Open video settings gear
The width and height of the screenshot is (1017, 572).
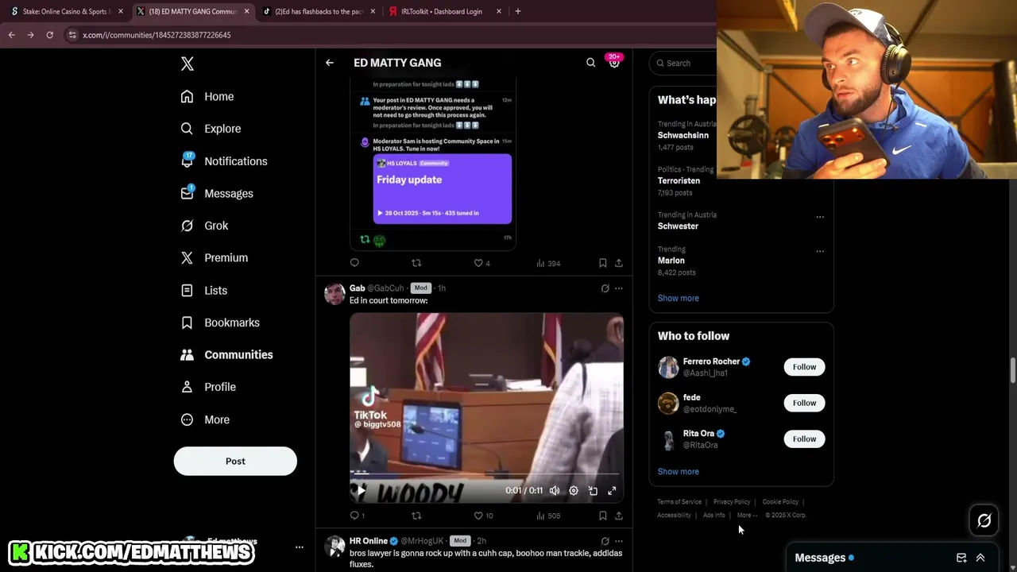574,491
